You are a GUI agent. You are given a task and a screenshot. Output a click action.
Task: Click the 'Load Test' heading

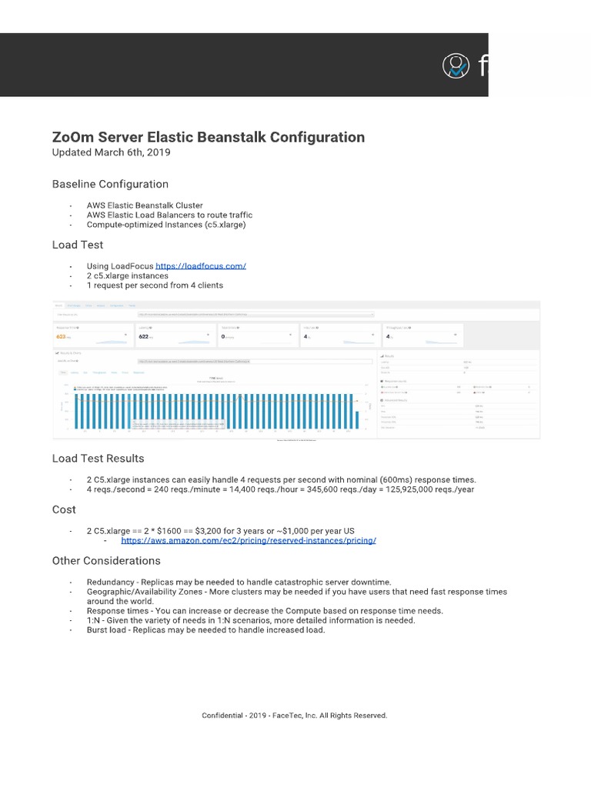(78, 245)
